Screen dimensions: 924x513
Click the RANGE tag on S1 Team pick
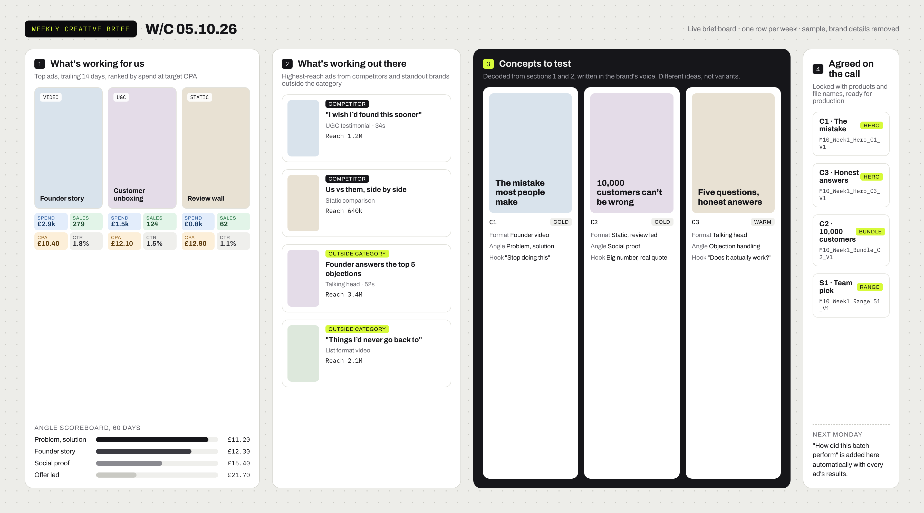(x=870, y=287)
